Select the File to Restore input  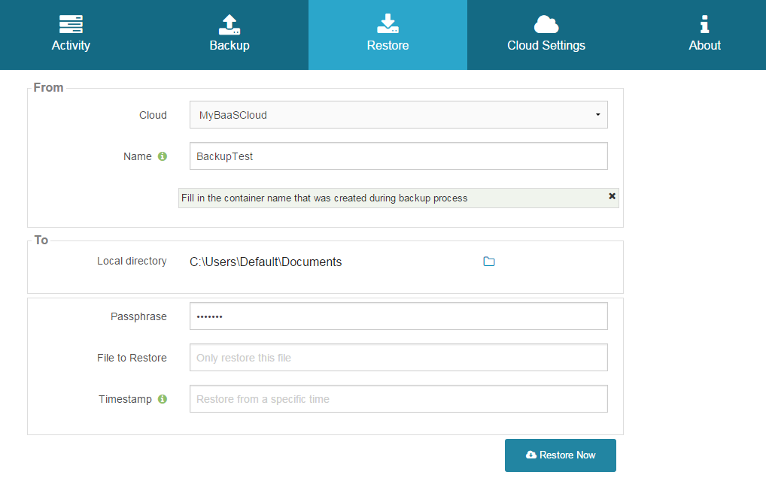[398, 358]
